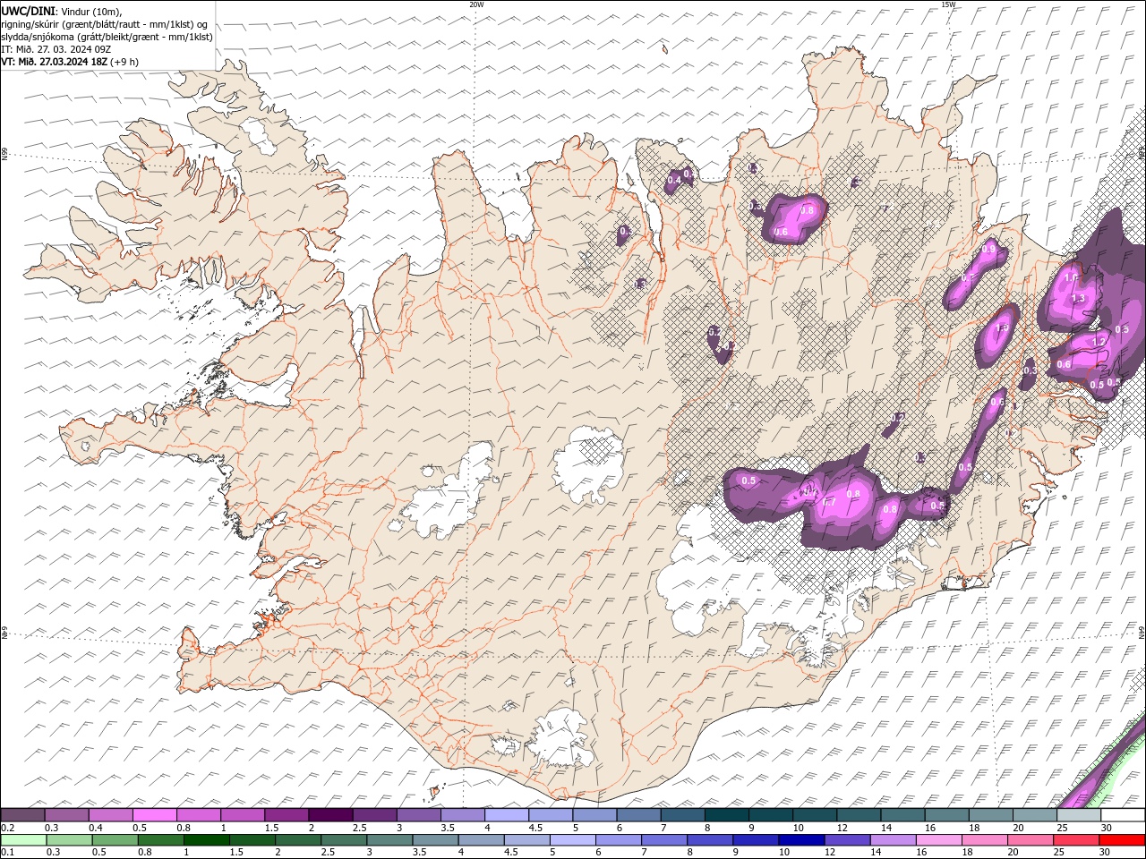
Task: Click the 1.3 snowfall value label in the east
Action: 1078,298
